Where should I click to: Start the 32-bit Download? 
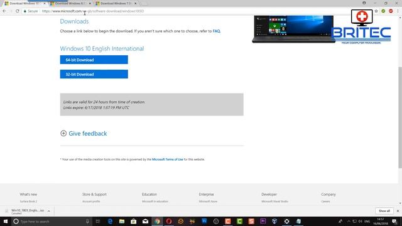click(94, 74)
